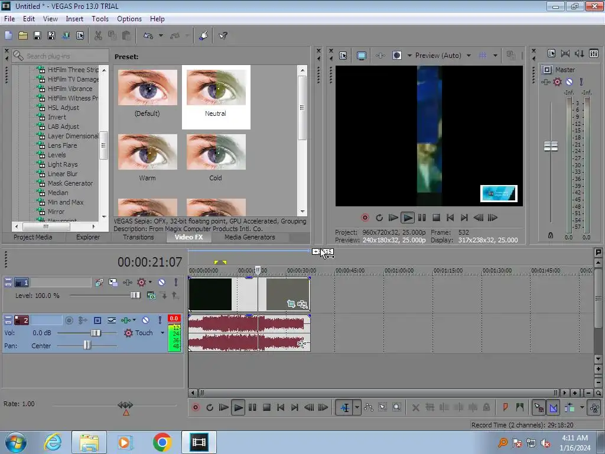Lock Master fader channels padlock

551,235
